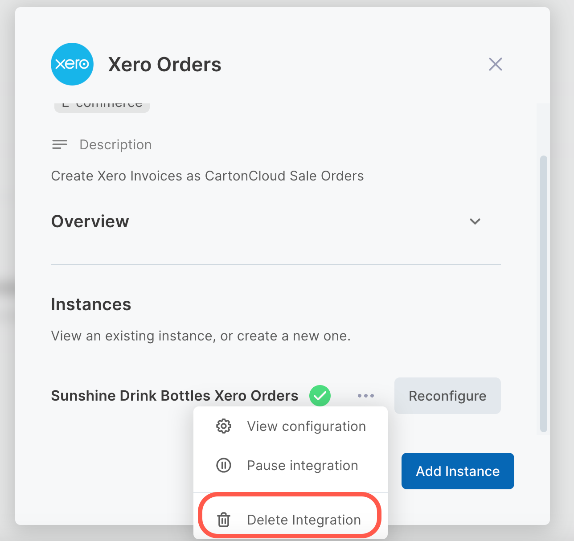Click the description lines icon
574x541 pixels.
59,144
